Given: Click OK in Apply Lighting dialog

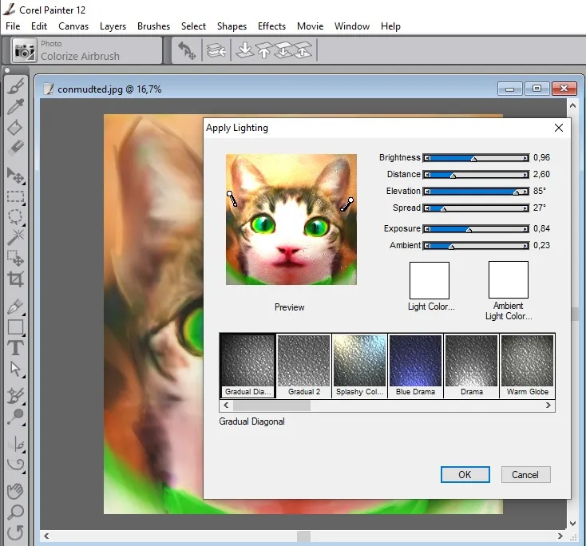Looking at the screenshot, I should pos(465,475).
